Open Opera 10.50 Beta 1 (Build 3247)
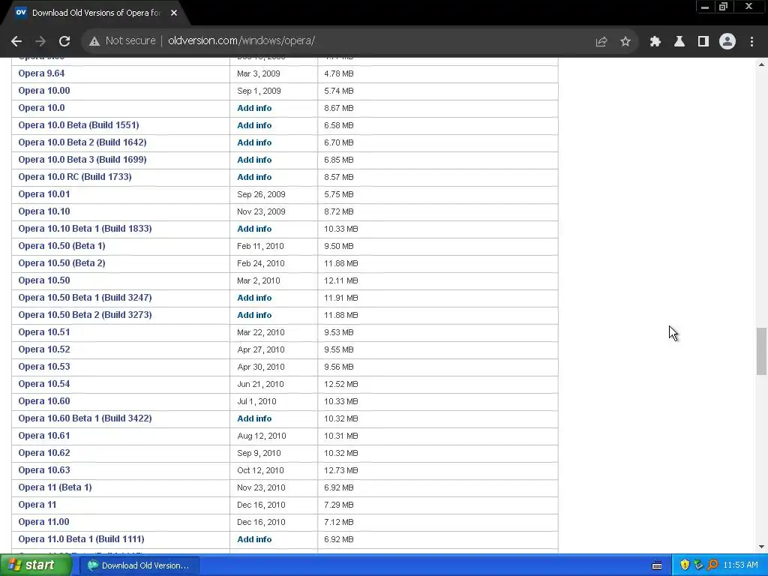Screen dimensions: 768x576 (85, 298)
